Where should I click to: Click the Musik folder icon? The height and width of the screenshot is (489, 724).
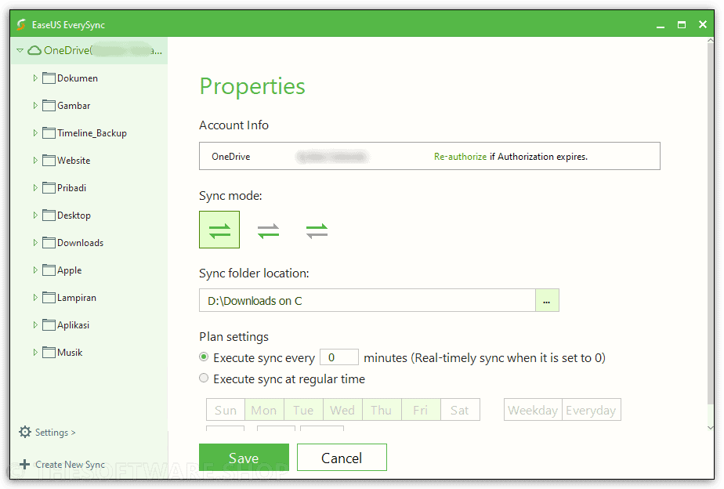[49, 353]
